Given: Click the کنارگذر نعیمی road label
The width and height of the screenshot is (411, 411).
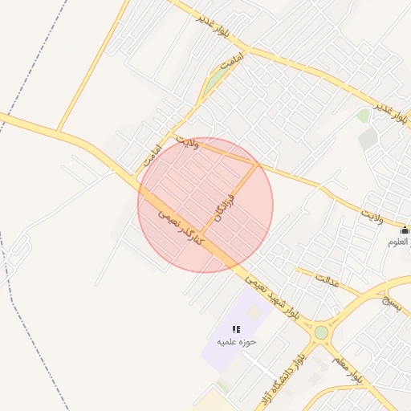Looking at the screenshot, I should 181,227.
